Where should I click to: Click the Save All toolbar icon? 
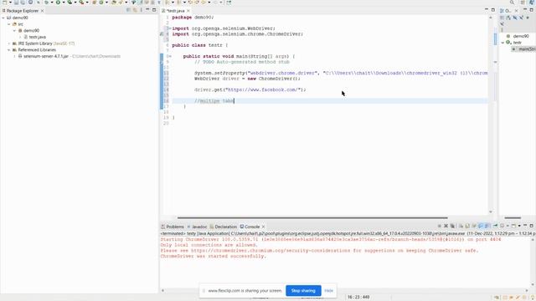coord(23,3)
